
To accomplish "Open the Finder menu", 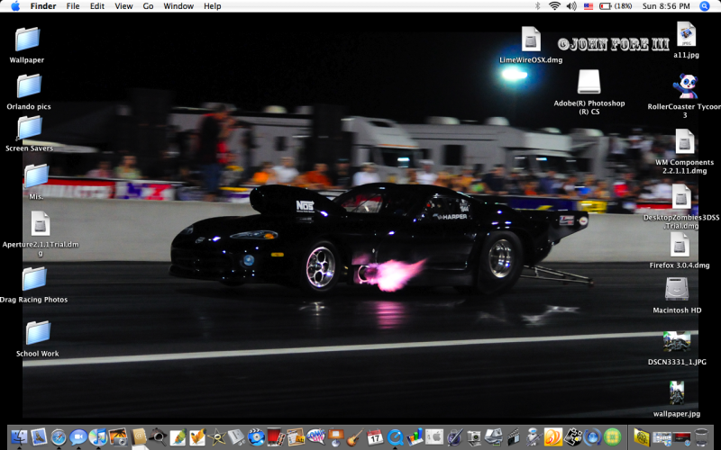I will 43,6.
